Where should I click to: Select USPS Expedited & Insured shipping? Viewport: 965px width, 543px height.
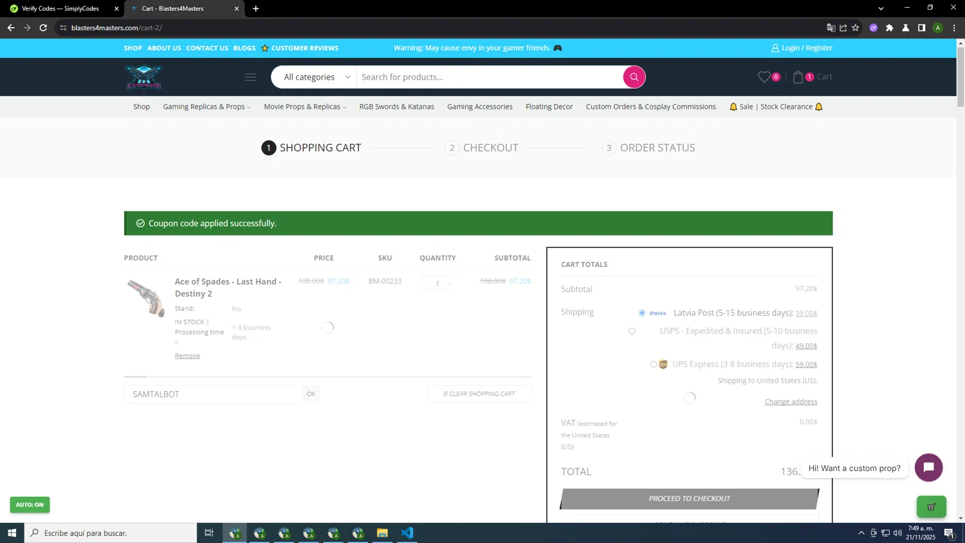(632, 331)
